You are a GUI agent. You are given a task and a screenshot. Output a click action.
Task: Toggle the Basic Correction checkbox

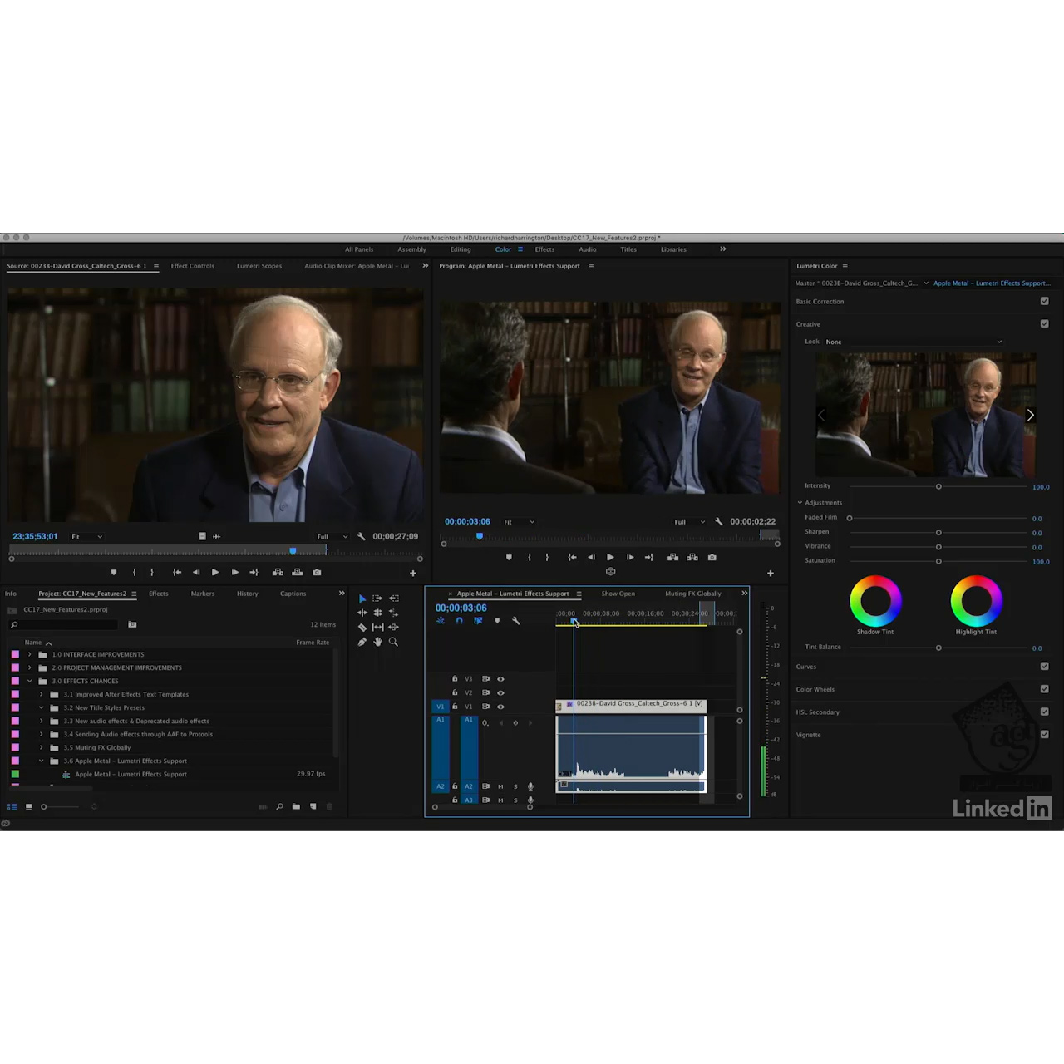pyautogui.click(x=1044, y=301)
